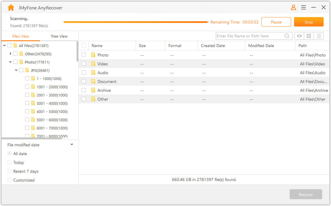Select the Files View tab
This screenshot has height=206, width=331.
tap(21, 36)
